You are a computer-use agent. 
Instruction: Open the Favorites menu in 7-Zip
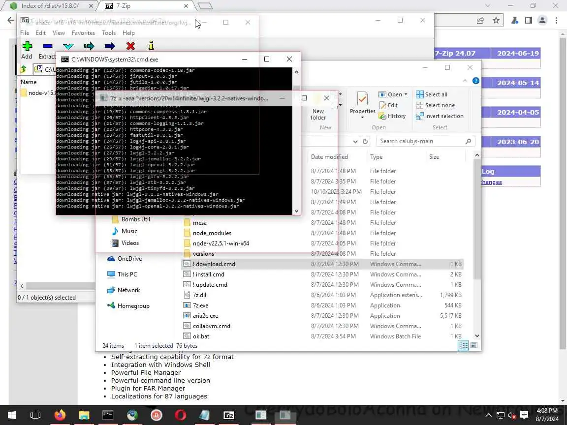(x=83, y=33)
